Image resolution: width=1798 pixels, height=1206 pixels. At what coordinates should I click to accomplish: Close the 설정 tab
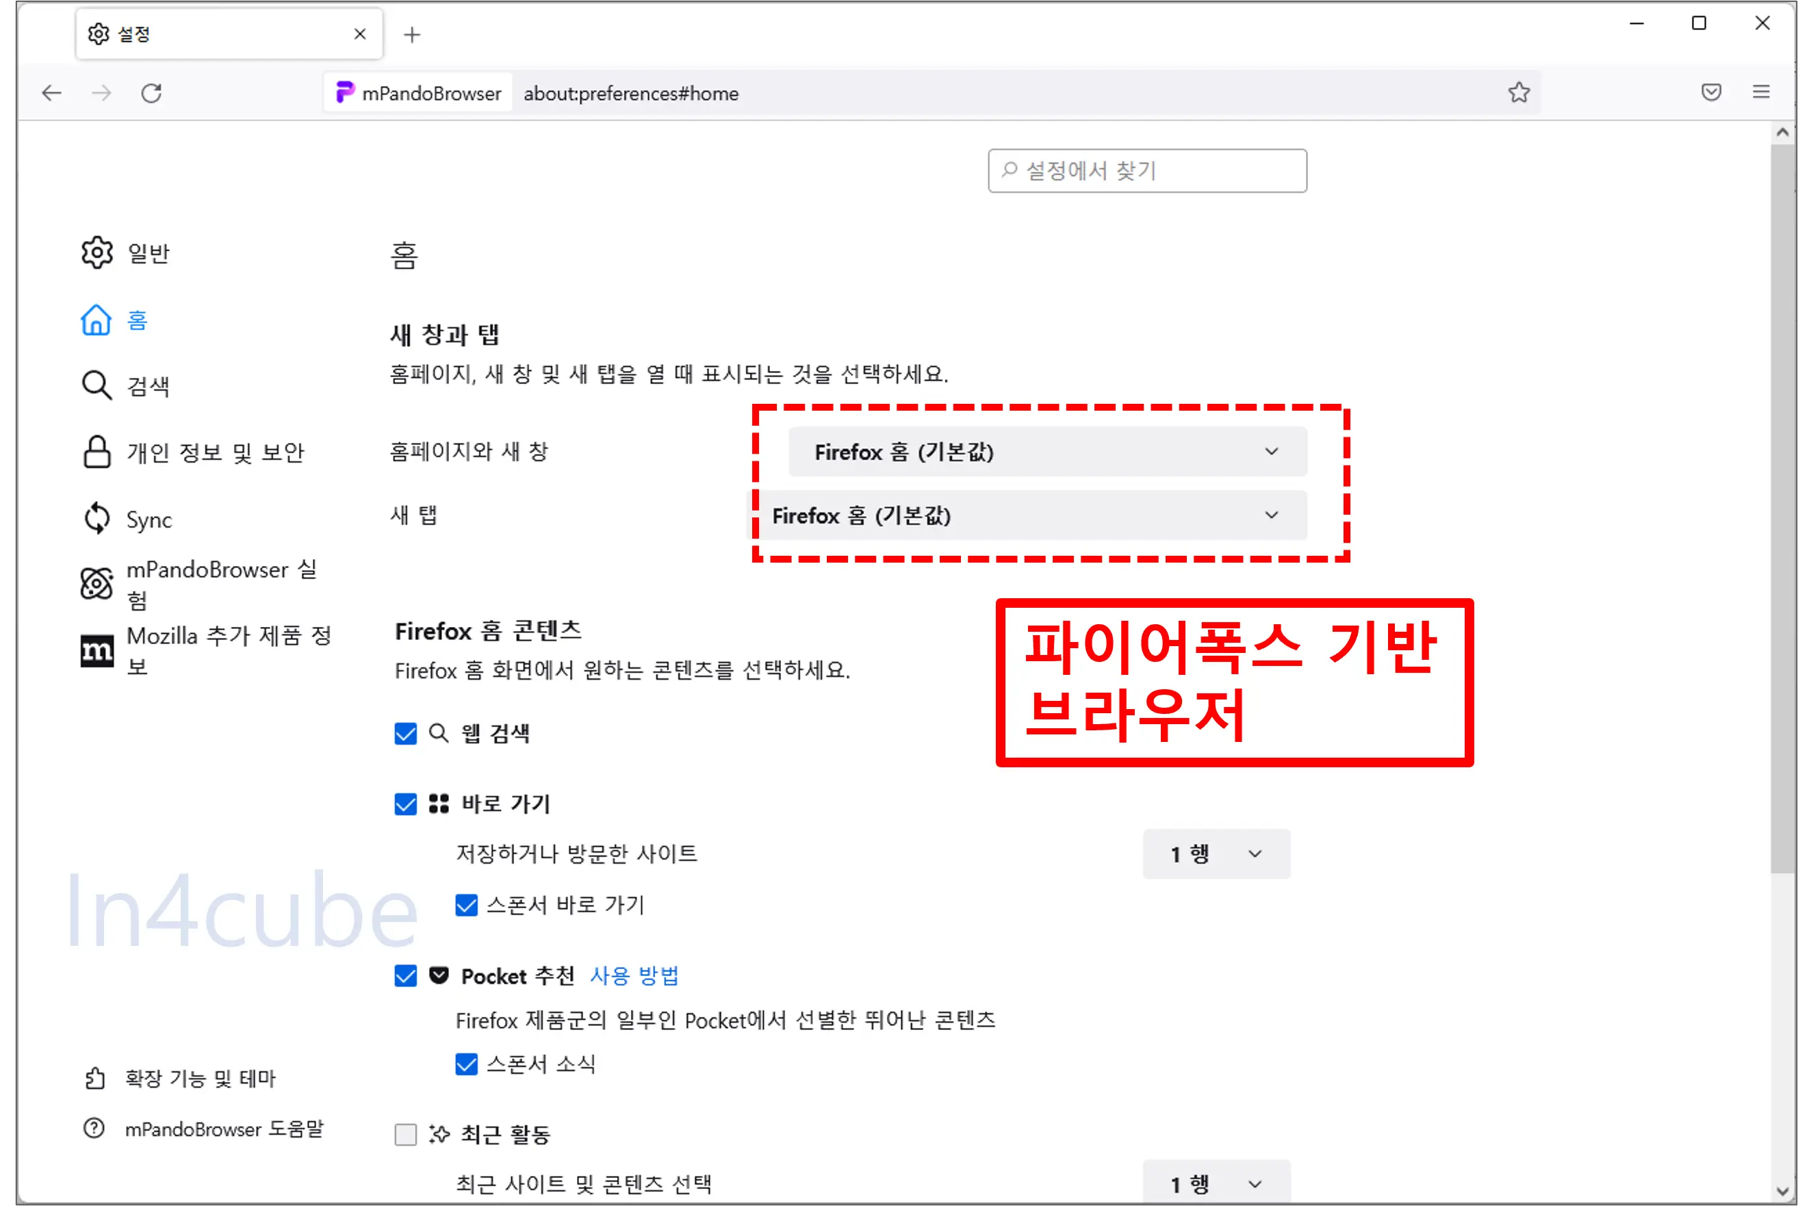[x=359, y=34]
